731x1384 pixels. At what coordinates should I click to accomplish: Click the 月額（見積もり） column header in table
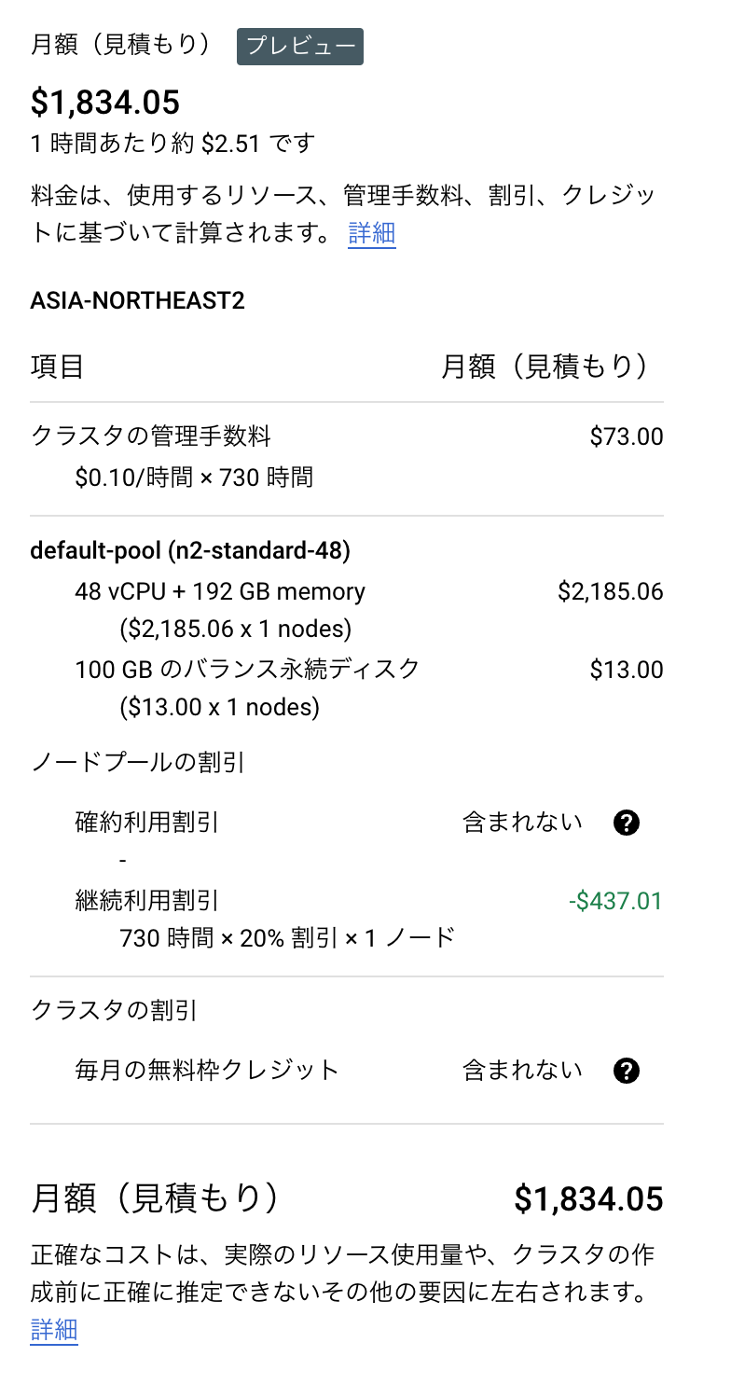click(x=545, y=367)
